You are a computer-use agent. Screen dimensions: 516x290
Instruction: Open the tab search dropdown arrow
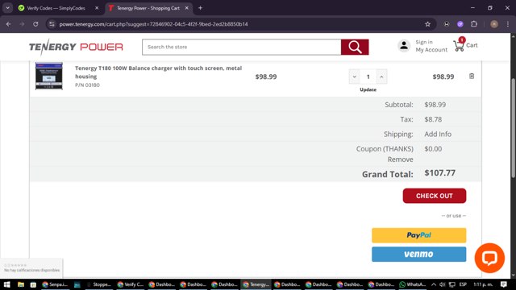point(7,8)
